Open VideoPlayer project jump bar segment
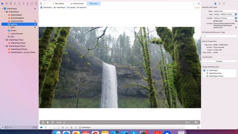The height and width of the screenshot is (134, 238). [46, 7]
